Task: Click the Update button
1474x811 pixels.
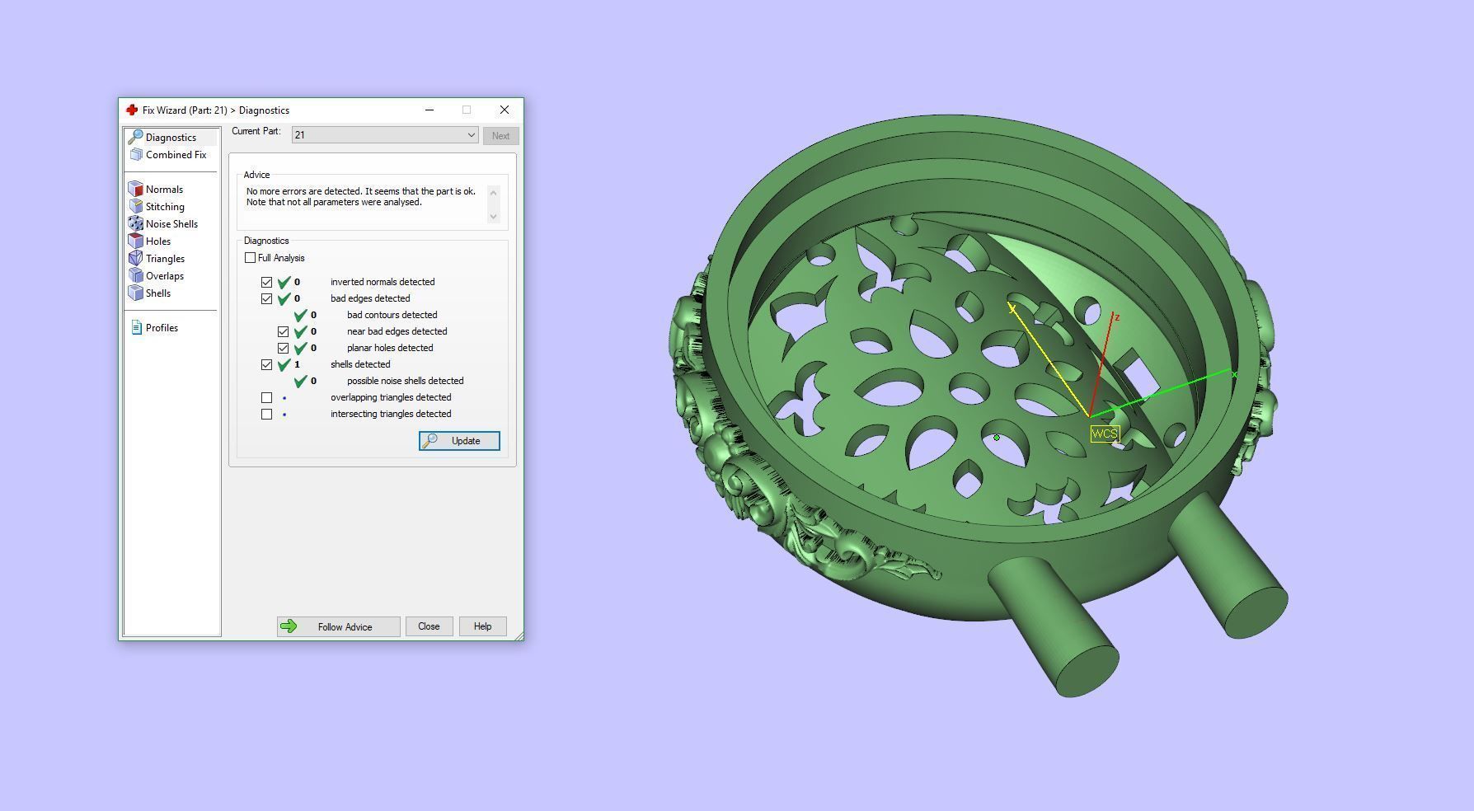Action: coord(459,441)
